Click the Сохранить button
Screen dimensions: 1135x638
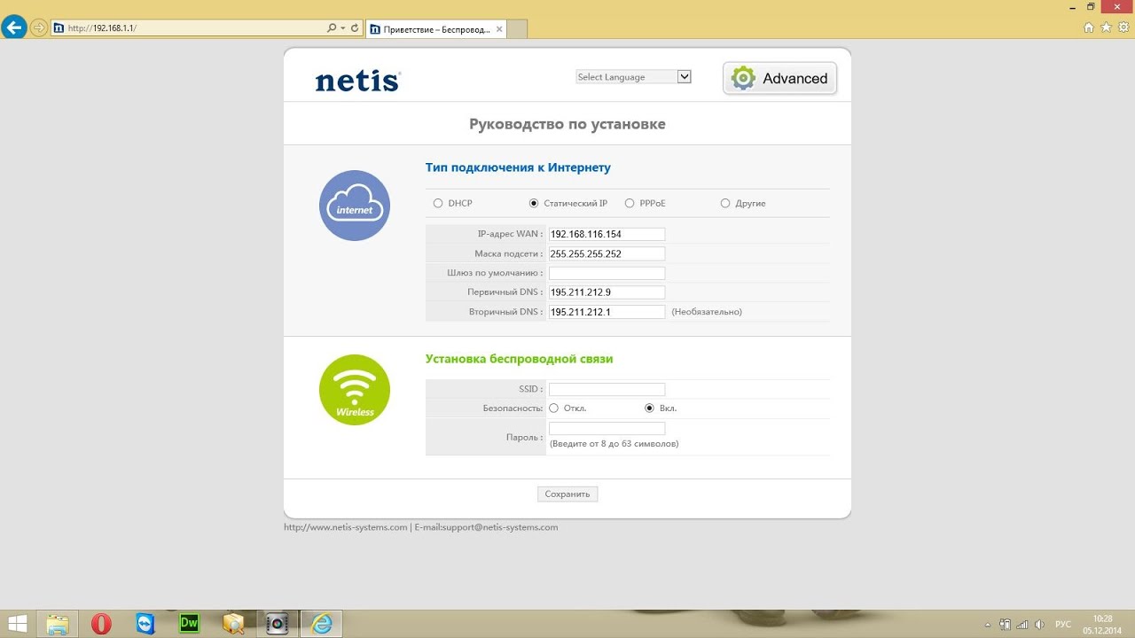pos(567,494)
